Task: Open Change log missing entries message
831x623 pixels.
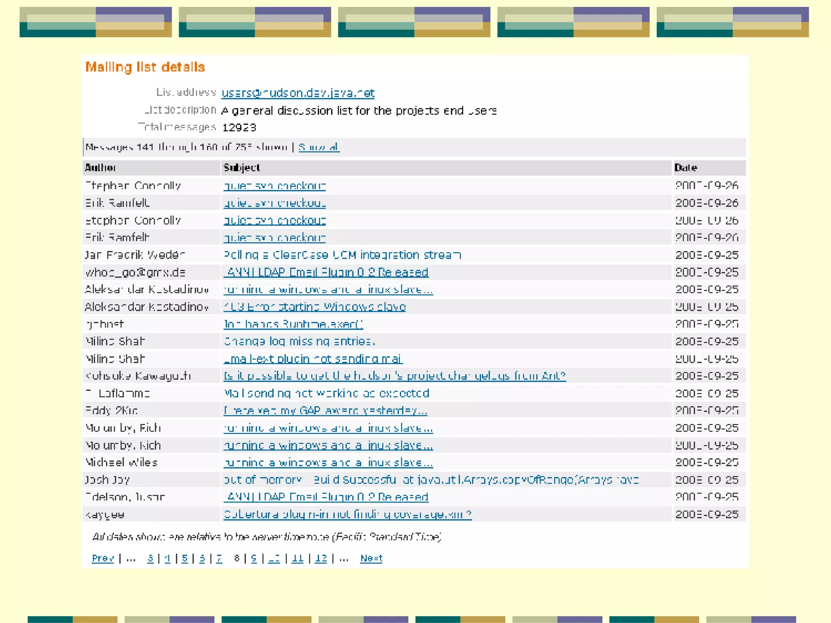Action: [x=299, y=342]
